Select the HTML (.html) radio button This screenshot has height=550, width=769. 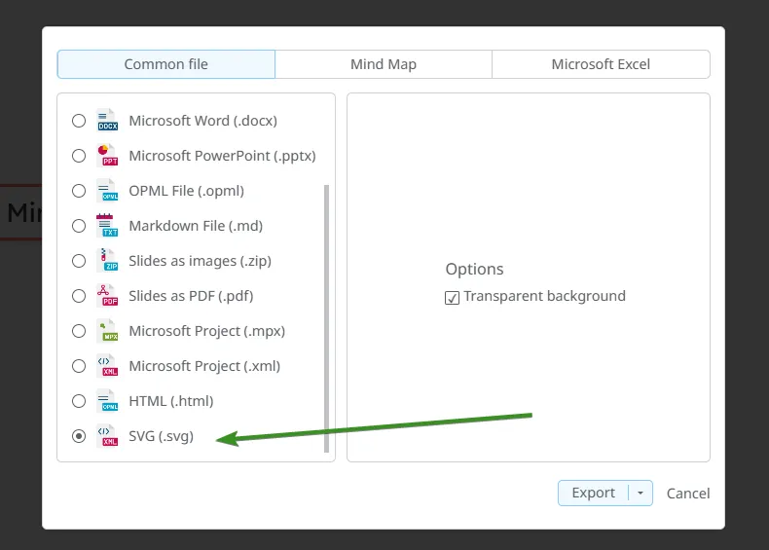(79, 401)
